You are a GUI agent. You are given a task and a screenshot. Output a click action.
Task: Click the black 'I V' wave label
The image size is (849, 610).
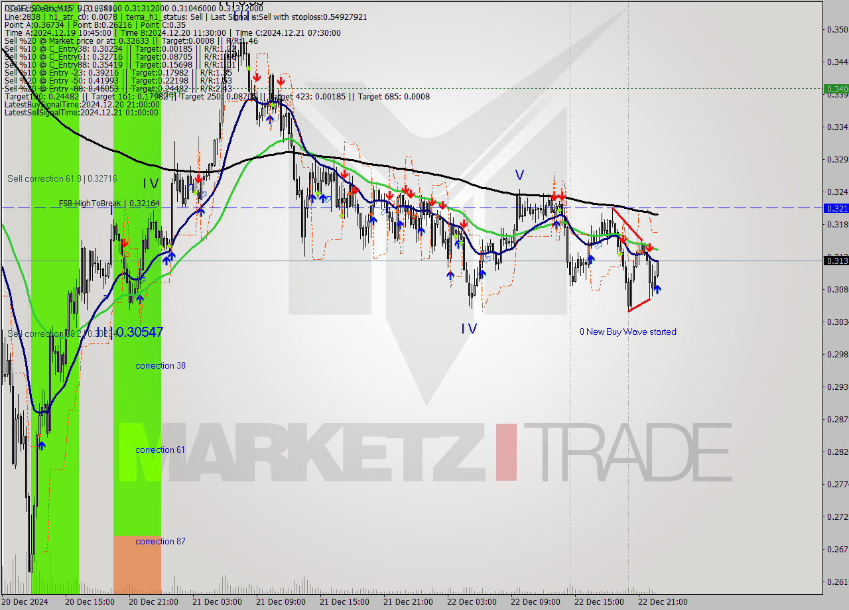(151, 184)
